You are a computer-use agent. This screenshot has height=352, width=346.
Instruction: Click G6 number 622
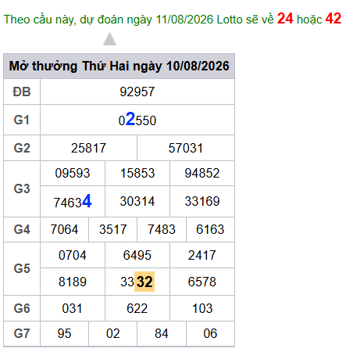pos(137,308)
